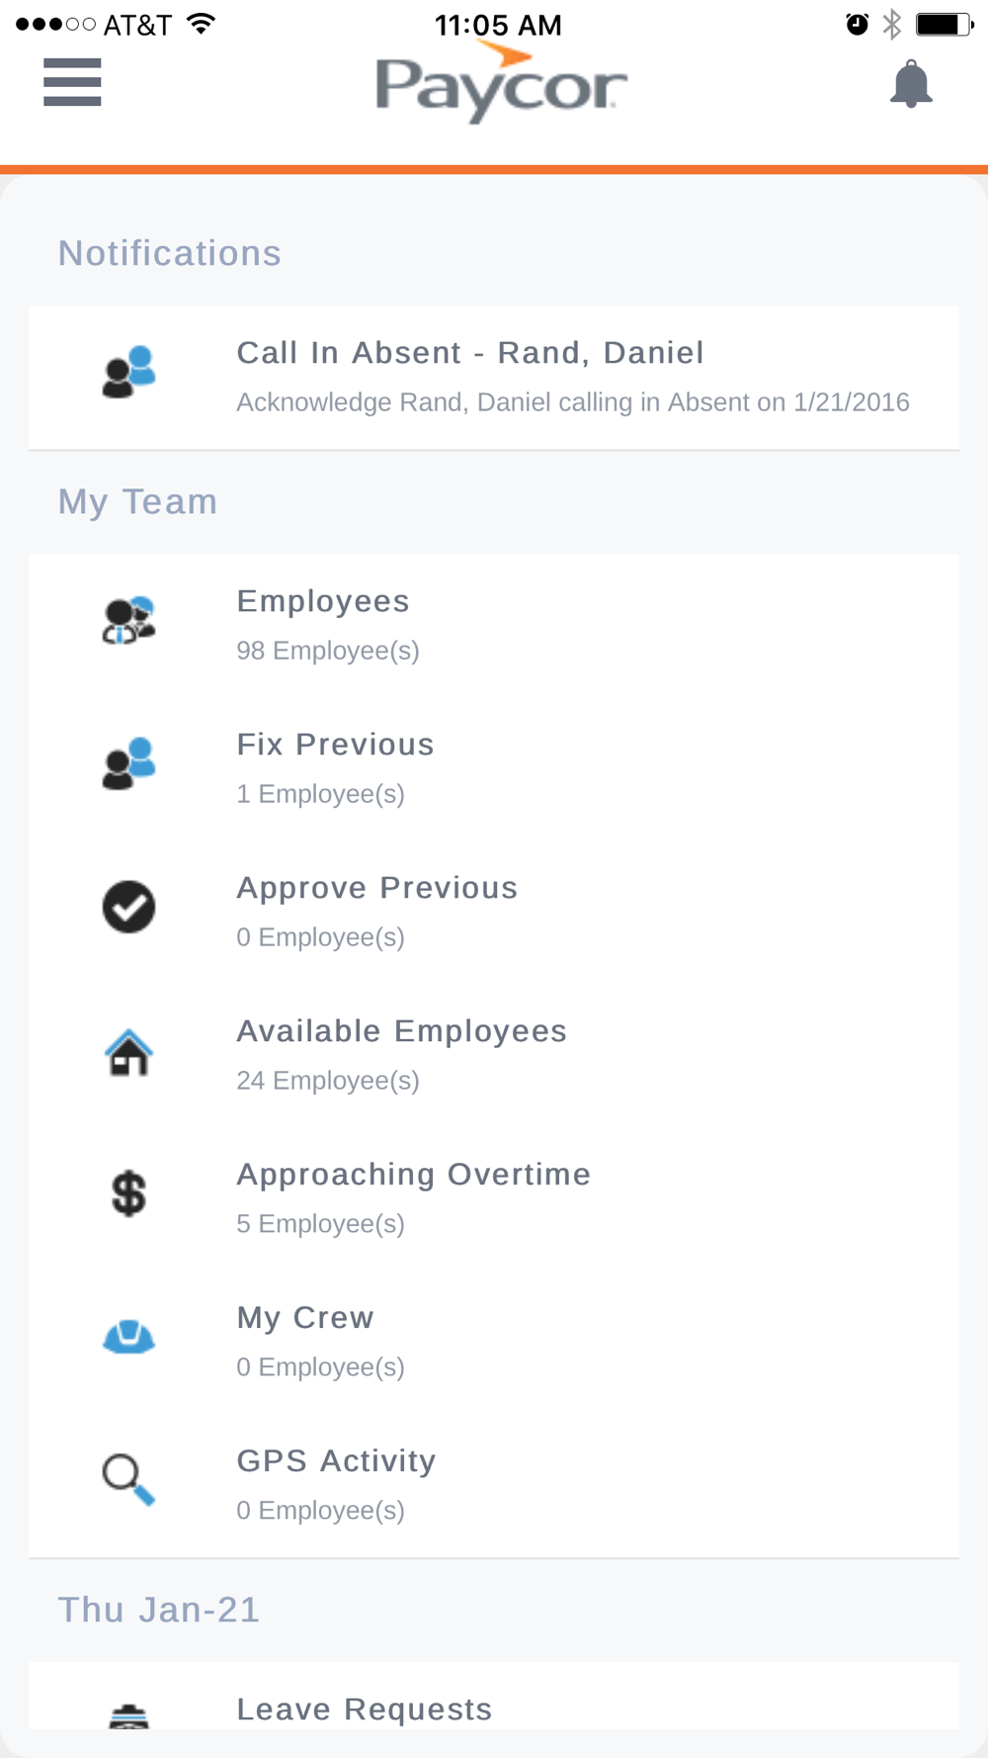
Task: Open the hamburger menu
Action: click(72, 81)
